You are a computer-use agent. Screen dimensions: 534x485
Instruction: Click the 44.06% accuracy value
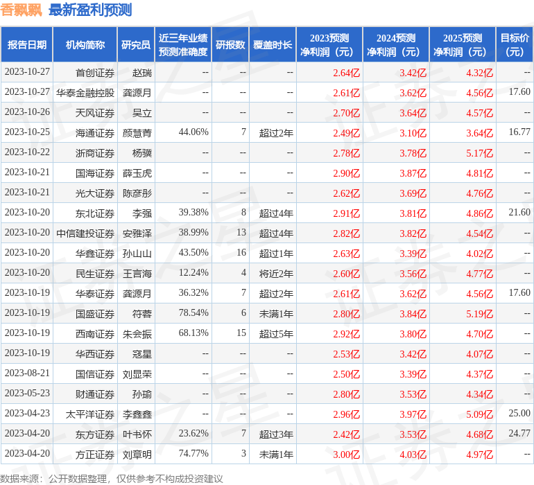click(x=193, y=132)
